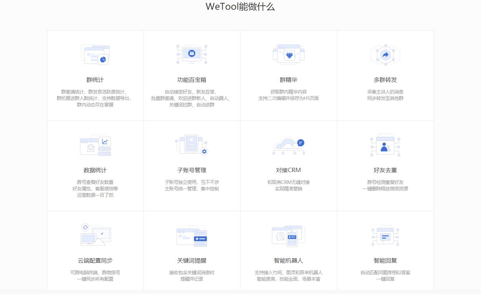The height and width of the screenshot is (294, 481).
Task: Click the 群精华 diamond icon
Action: 289,54
